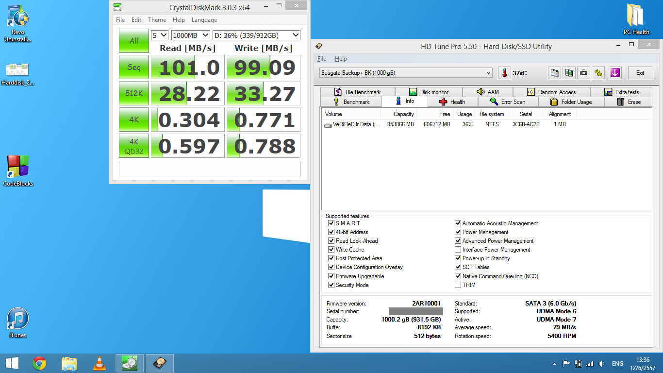Click the CrystalDiskMark comment text field
663x373 pixels.
click(x=210, y=169)
